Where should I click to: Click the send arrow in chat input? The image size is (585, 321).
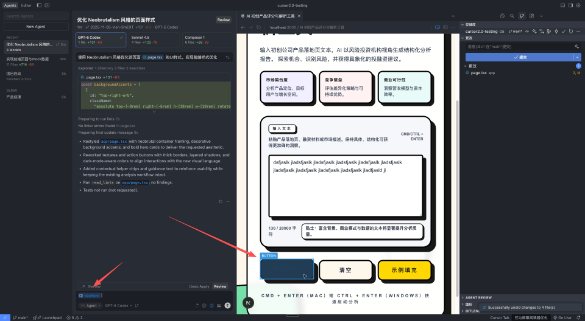[227, 305]
